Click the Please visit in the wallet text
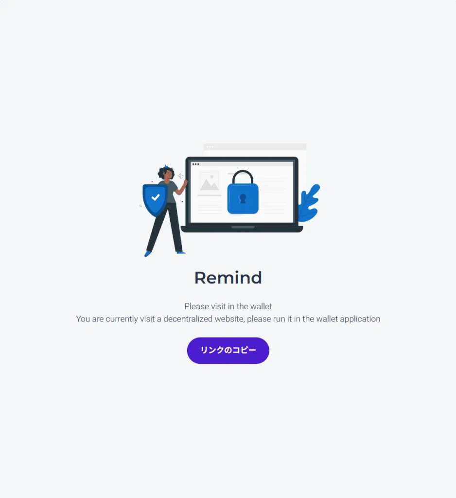The height and width of the screenshot is (498, 456). click(x=228, y=306)
